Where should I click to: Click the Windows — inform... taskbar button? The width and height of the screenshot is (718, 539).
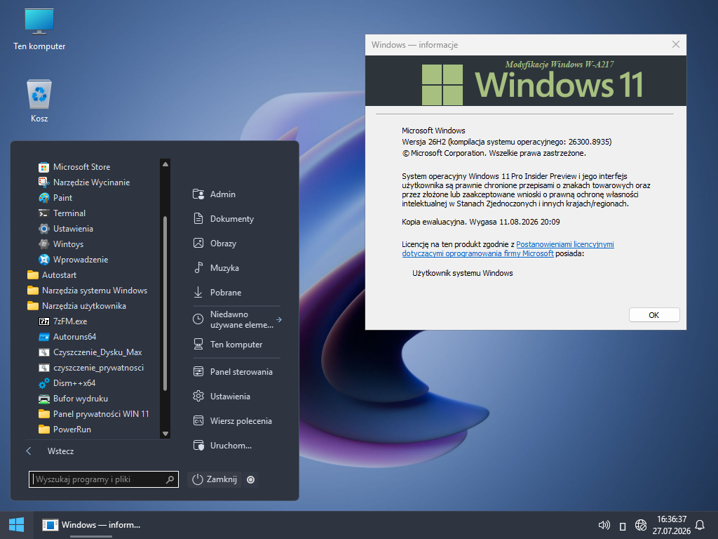click(90, 525)
